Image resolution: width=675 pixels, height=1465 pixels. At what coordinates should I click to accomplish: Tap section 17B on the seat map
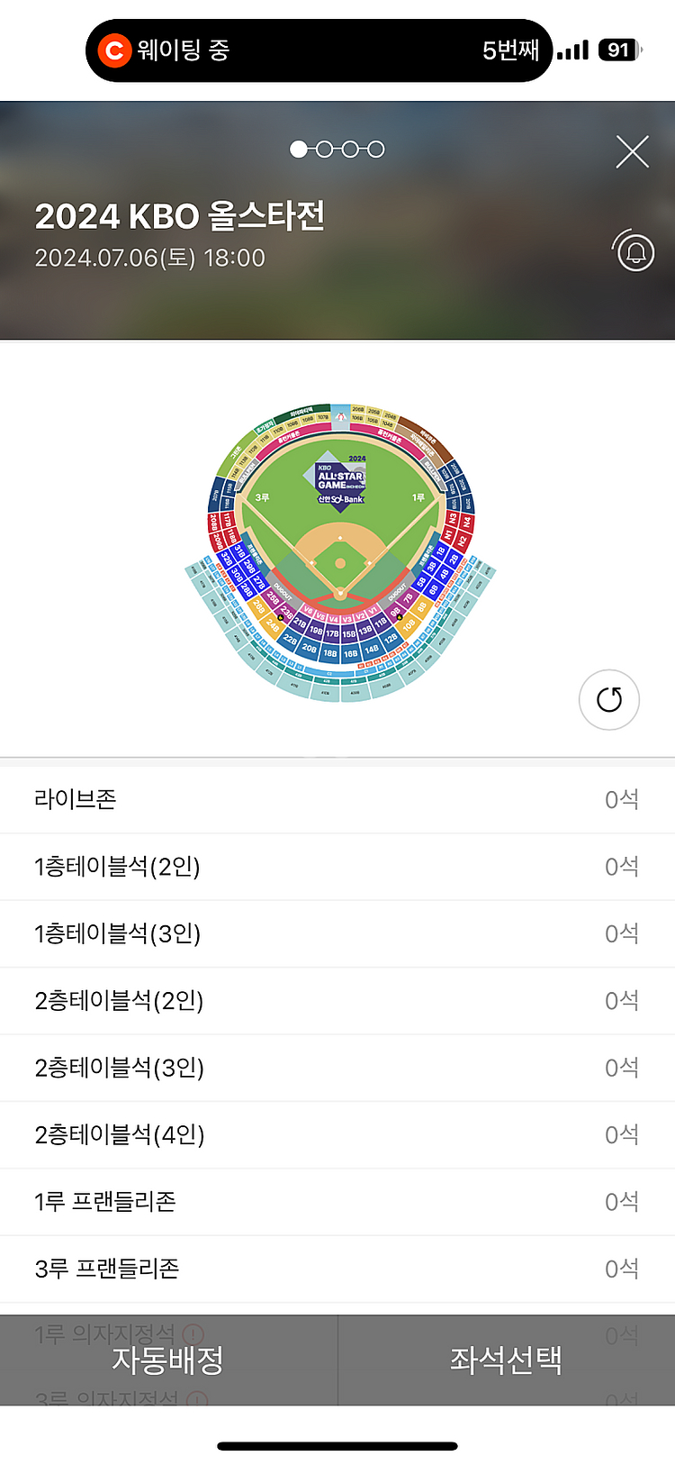[x=332, y=633]
